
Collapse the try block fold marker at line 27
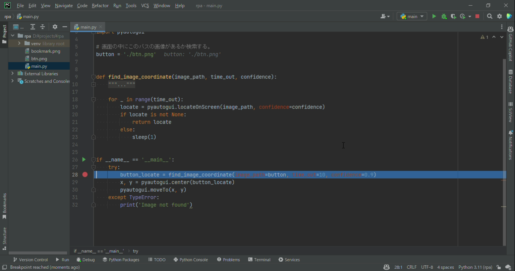pyautogui.click(x=94, y=167)
